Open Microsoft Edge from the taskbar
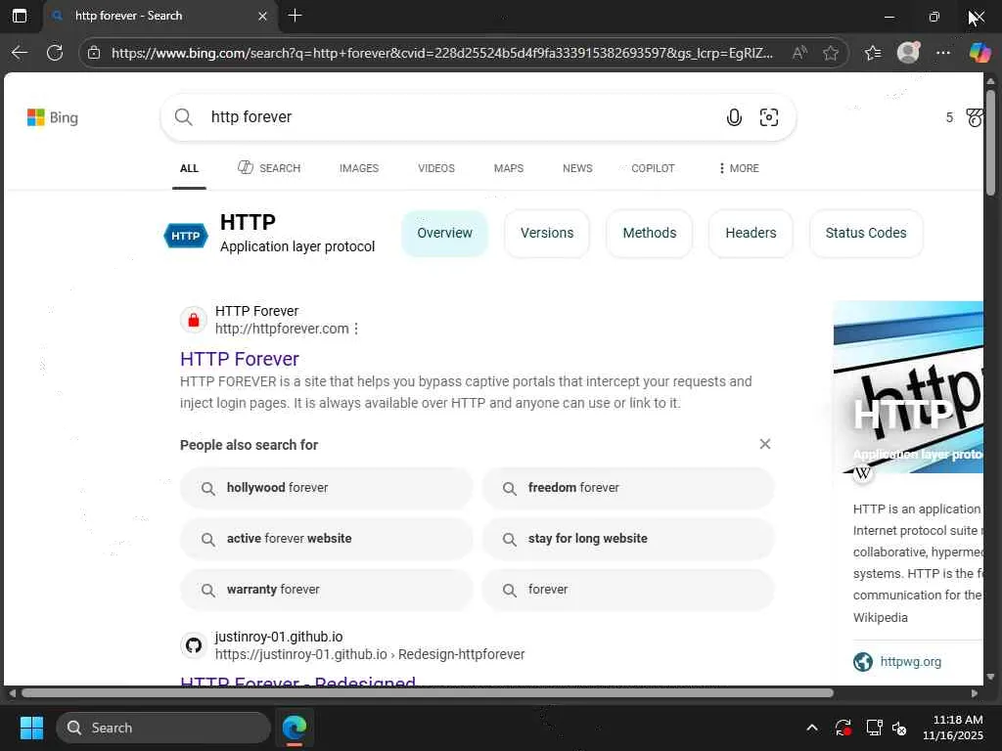 (295, 728)
